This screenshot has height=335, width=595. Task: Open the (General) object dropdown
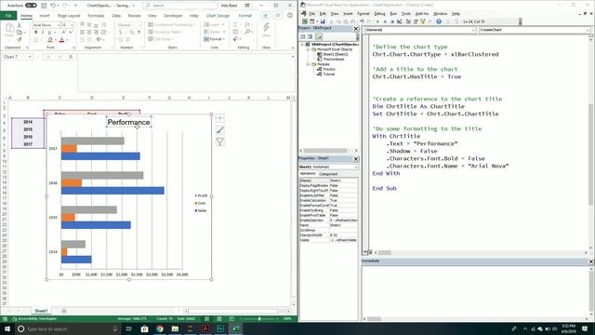473,30
